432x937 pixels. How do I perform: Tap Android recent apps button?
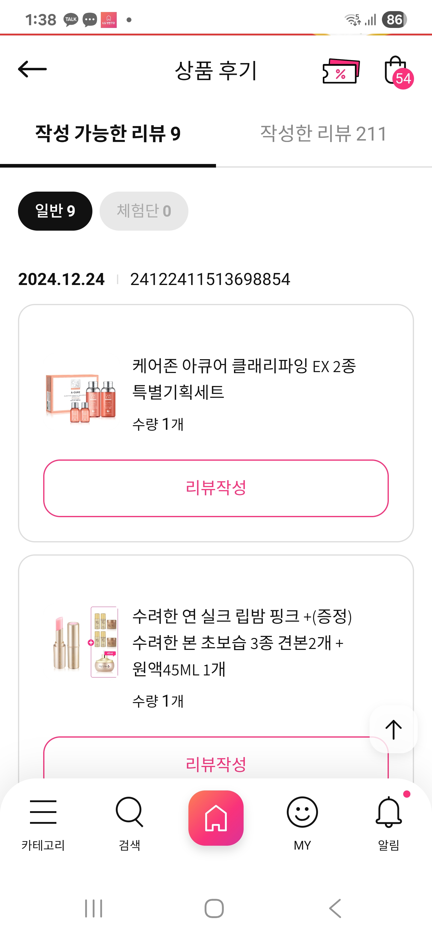tap(94, 908)
